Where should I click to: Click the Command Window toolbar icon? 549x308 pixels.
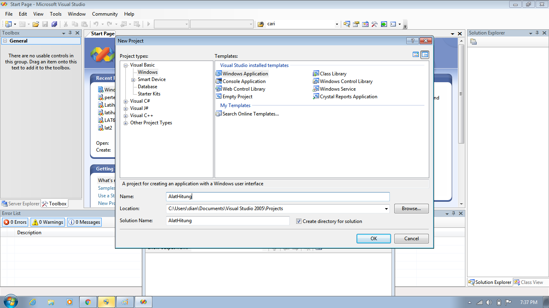[x=393, y=24]
